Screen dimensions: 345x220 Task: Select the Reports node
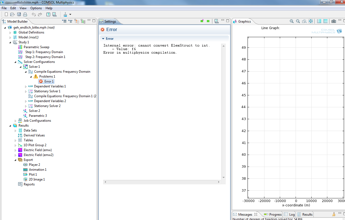coord(26,184)
